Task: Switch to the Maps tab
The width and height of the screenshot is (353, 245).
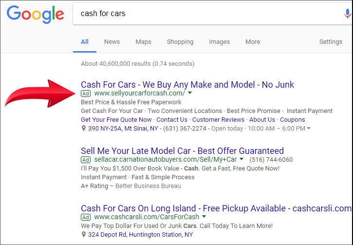Action: coord(143,42)
